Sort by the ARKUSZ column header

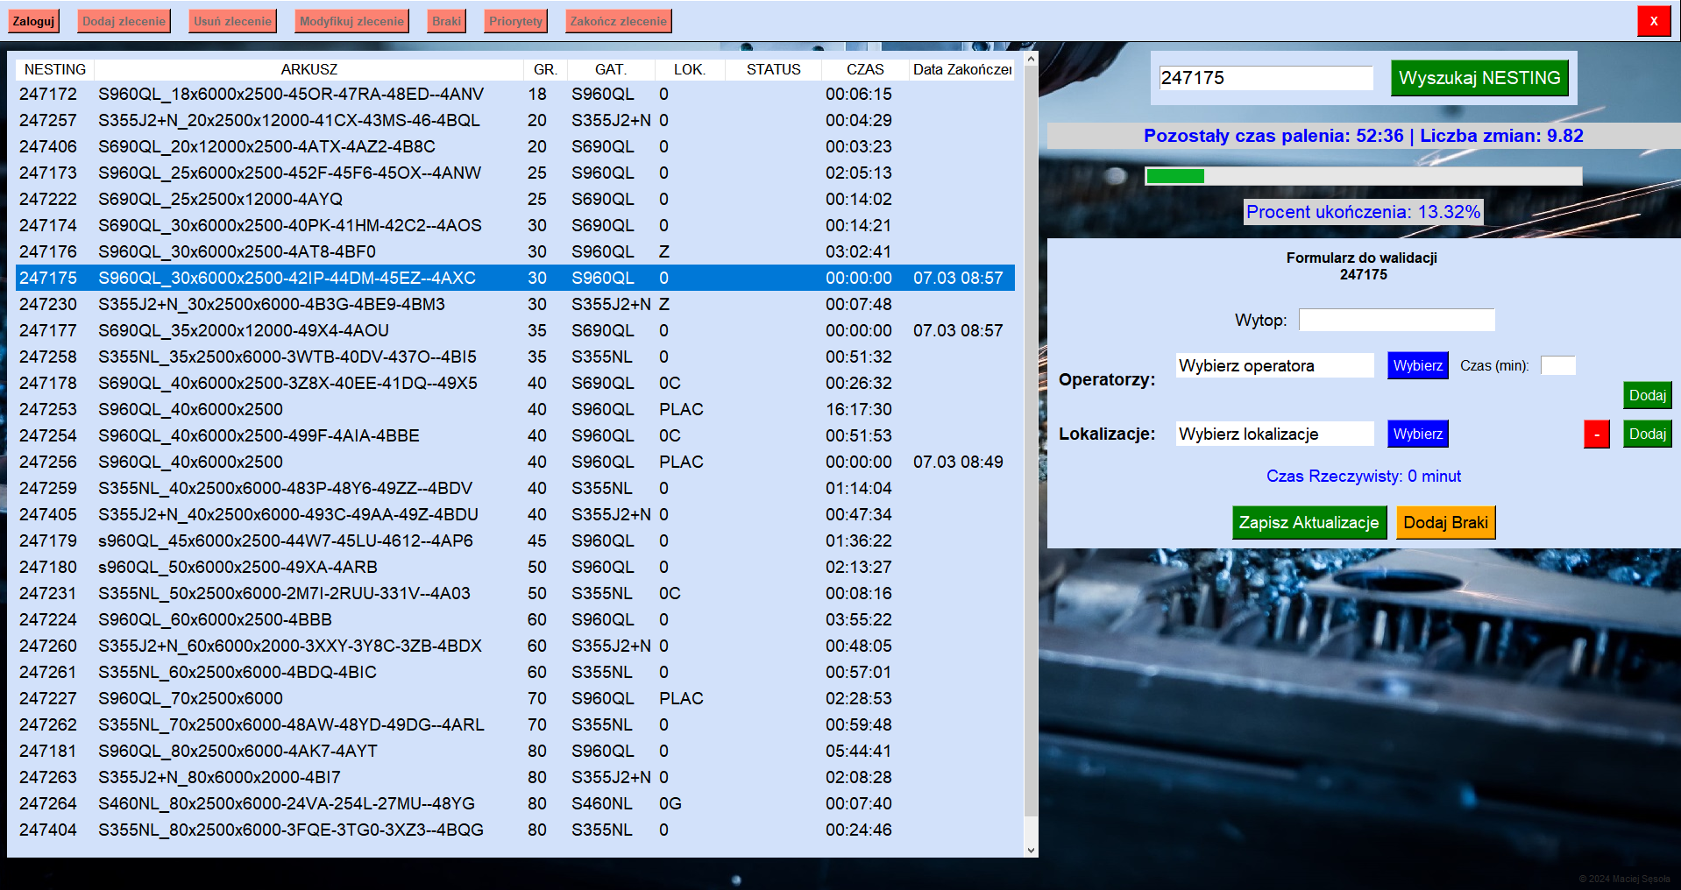[x=309, y=69]
